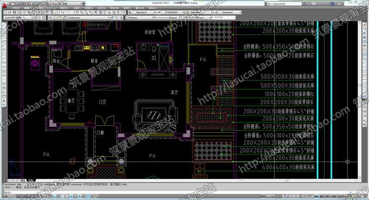
Task: Open the Layer Properties Manager icon
Action: (x=50, y=18)
